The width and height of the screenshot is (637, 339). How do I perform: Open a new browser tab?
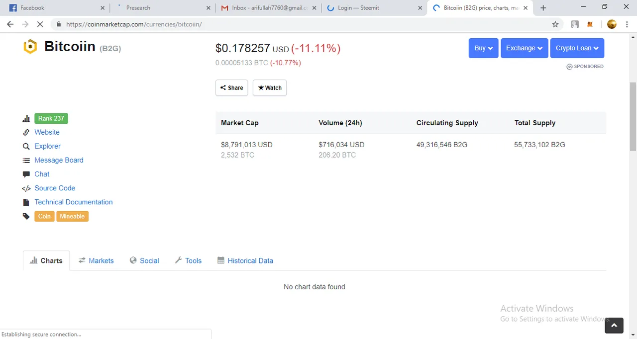543,8
